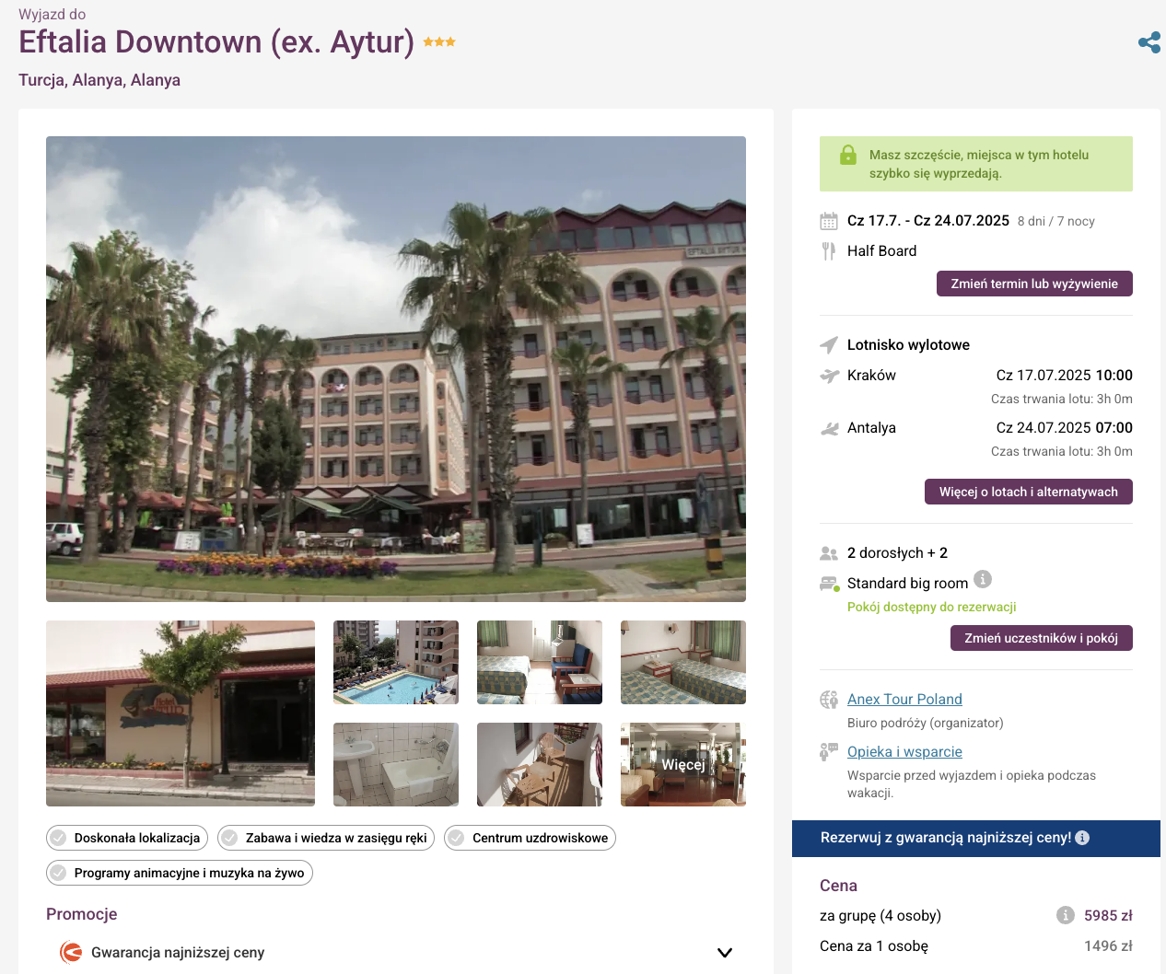The height and width of the screenshot is (974, 1166).
Task: Click the Zabawa i wiedza w zasięgu ręki tag
Action: pos(326,838)
